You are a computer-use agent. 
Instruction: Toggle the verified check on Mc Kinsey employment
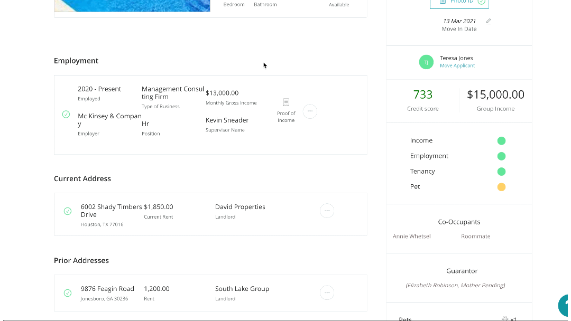66,114
